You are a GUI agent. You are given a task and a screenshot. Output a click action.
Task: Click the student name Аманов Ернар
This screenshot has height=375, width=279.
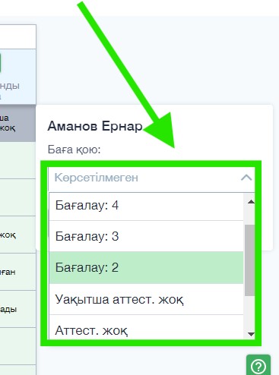(x=95, y=126)
